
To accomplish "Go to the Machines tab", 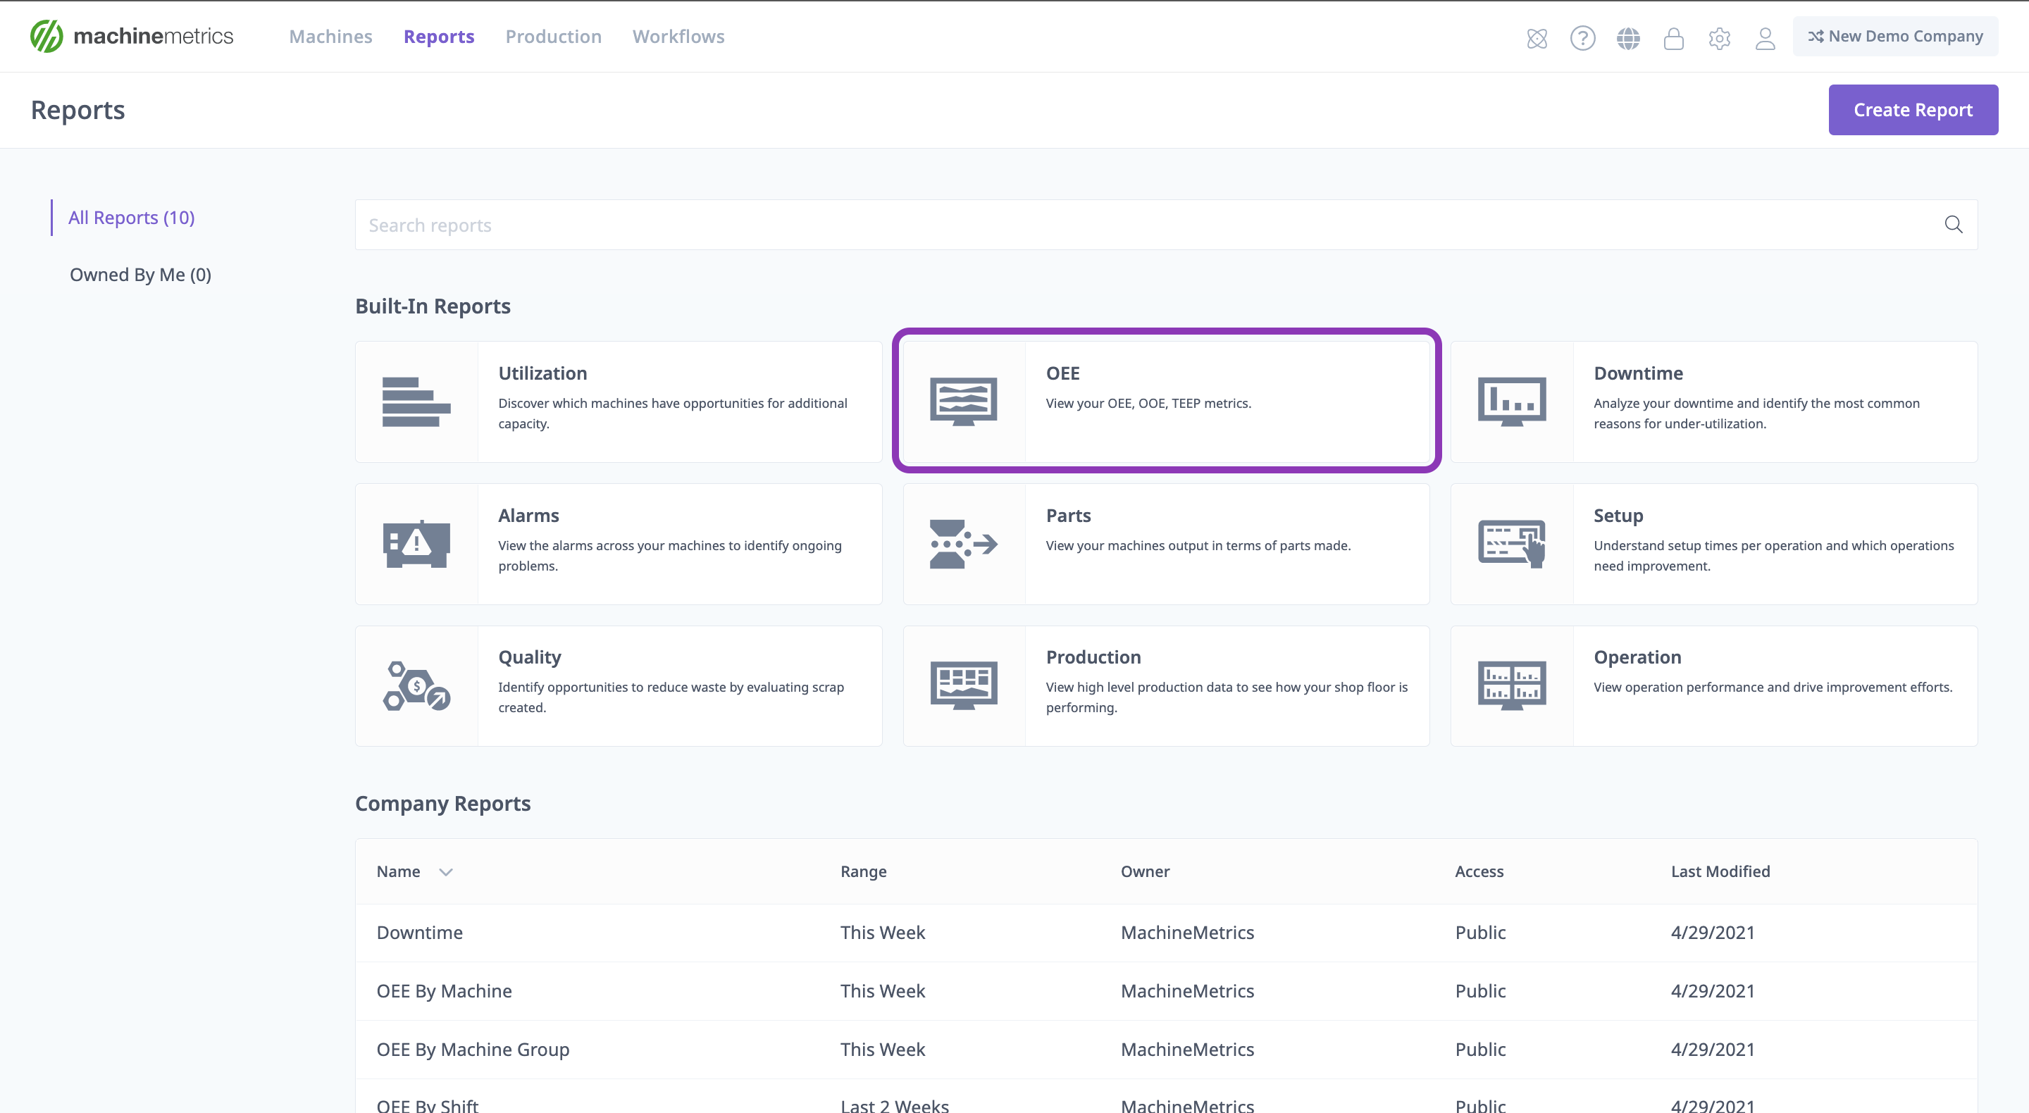I will tap(330, 36).
